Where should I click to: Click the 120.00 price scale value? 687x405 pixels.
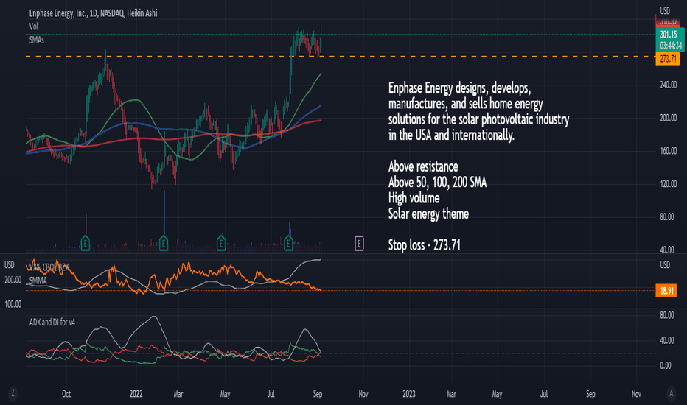click(x=668, y=184)
